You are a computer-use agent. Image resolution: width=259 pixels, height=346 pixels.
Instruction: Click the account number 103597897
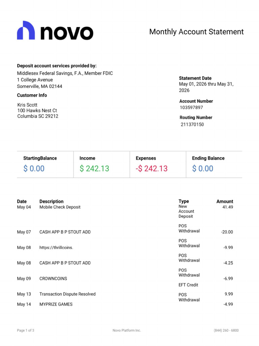(x=192, y=107)
